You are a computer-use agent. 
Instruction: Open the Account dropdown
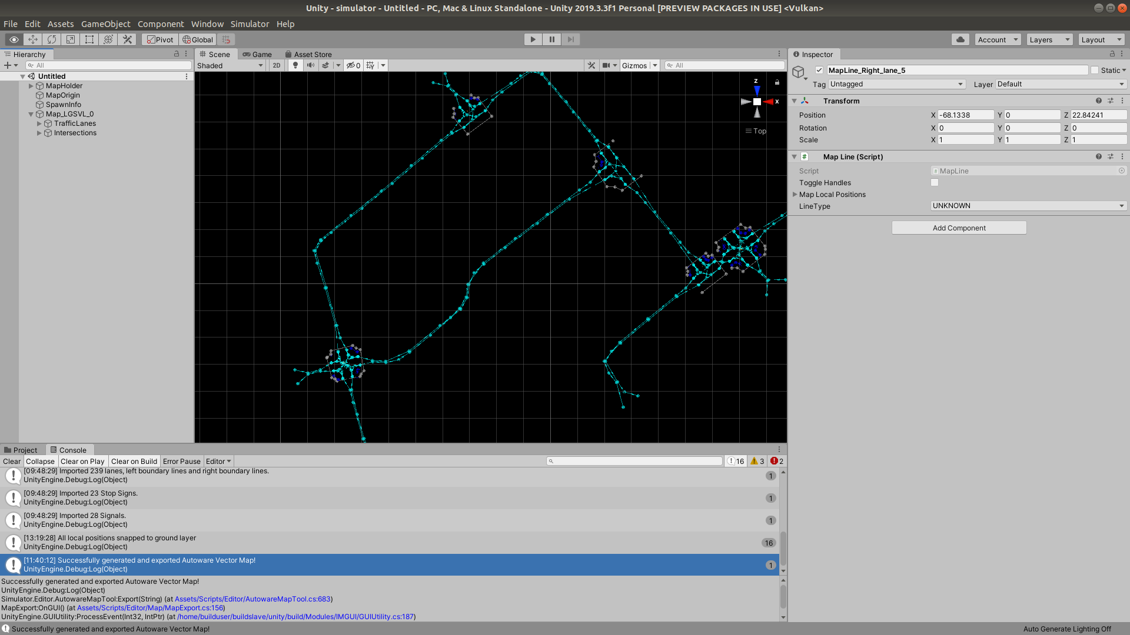pos(998,39)
